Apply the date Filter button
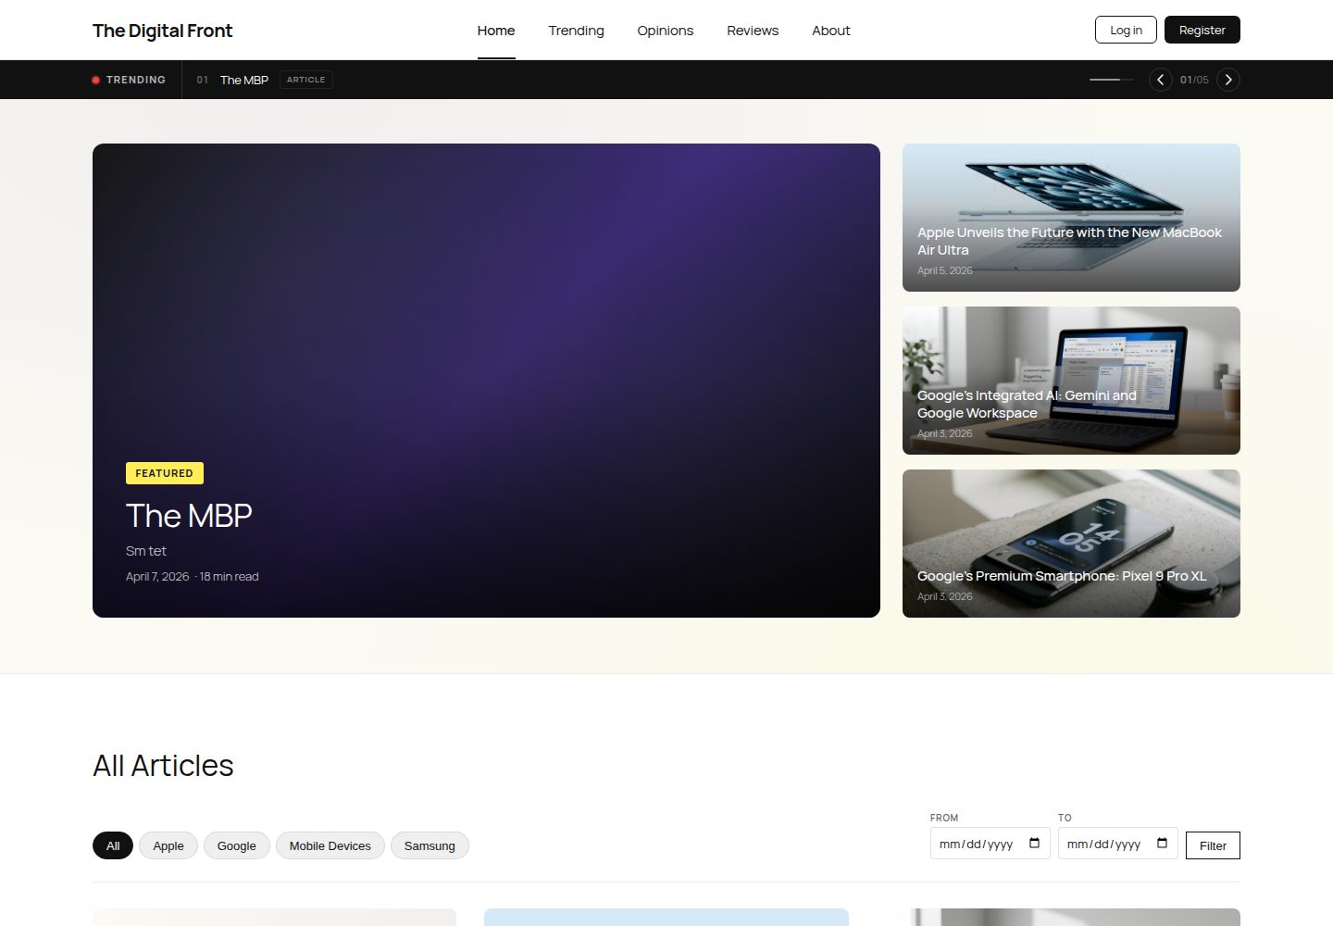Image resolution: width=1333 pixels, height=926 pixels. pos(1213,845)
